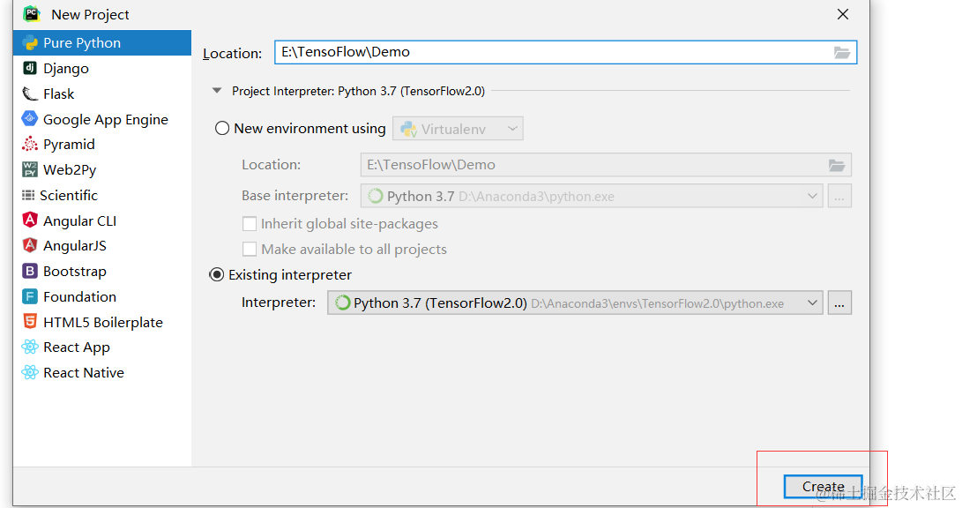Collapse the Project Interpreter section
Image resolution: width=962 pixels, height=508 pixels.
(217, 91)
